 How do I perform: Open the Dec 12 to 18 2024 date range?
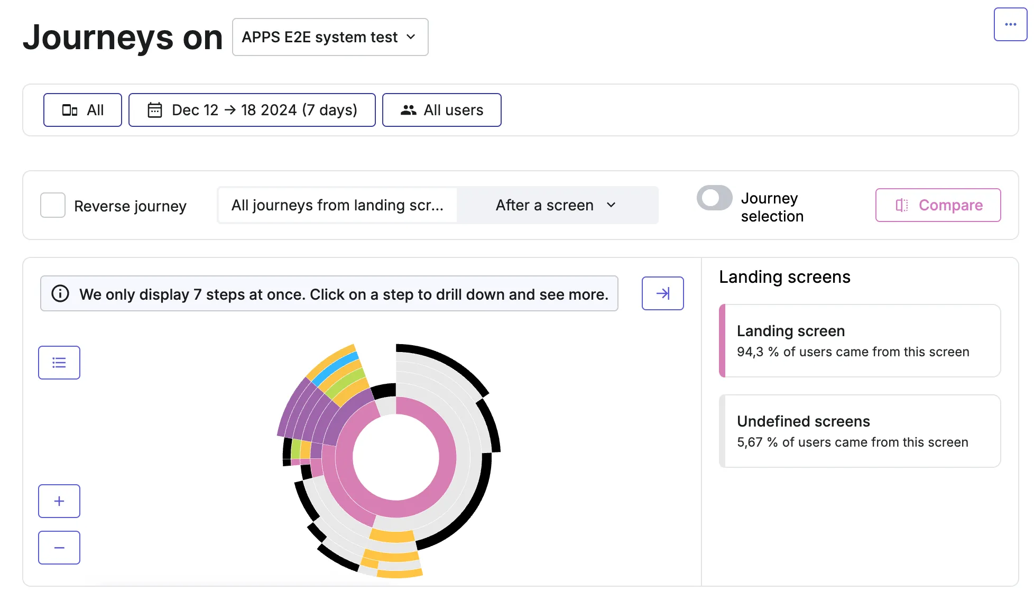click(x=252, y=110)
